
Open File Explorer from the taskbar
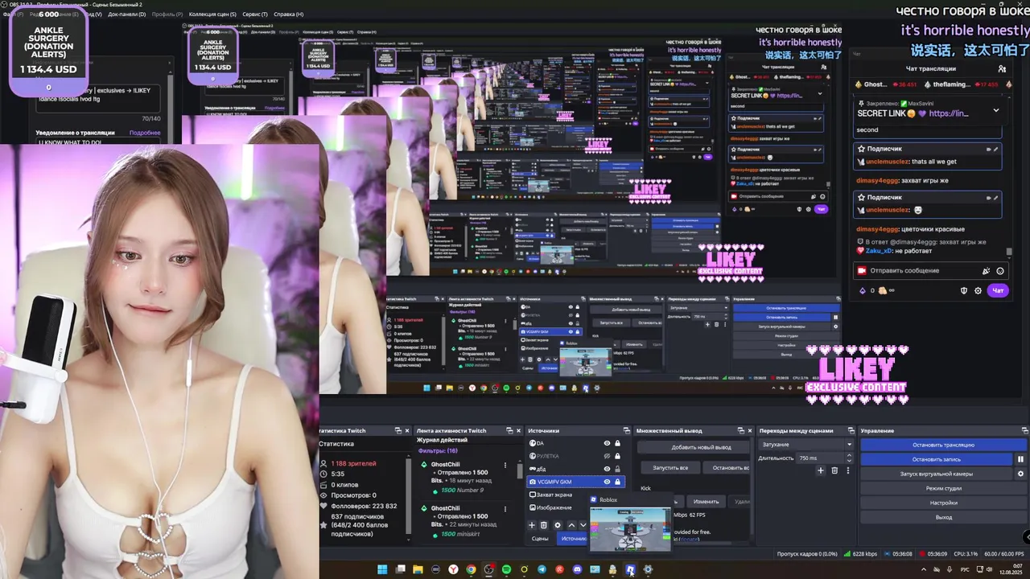pos(418,569)
